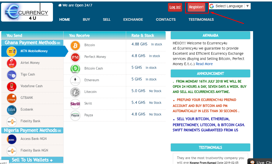Select the Vodafone Cash icon
272x164 pixels.
point(12,86)
